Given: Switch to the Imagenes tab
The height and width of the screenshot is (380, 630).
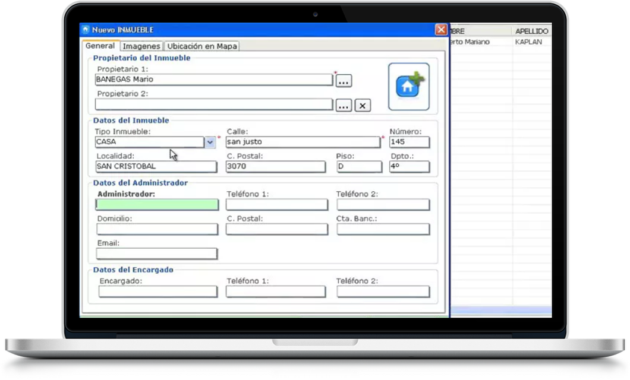Looking at the screenshot, I should coord(141,46).
